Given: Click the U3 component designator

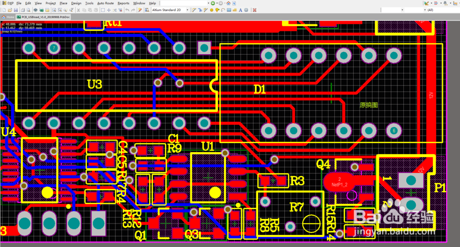Looking at the screenshot, I should coord(94,85).
